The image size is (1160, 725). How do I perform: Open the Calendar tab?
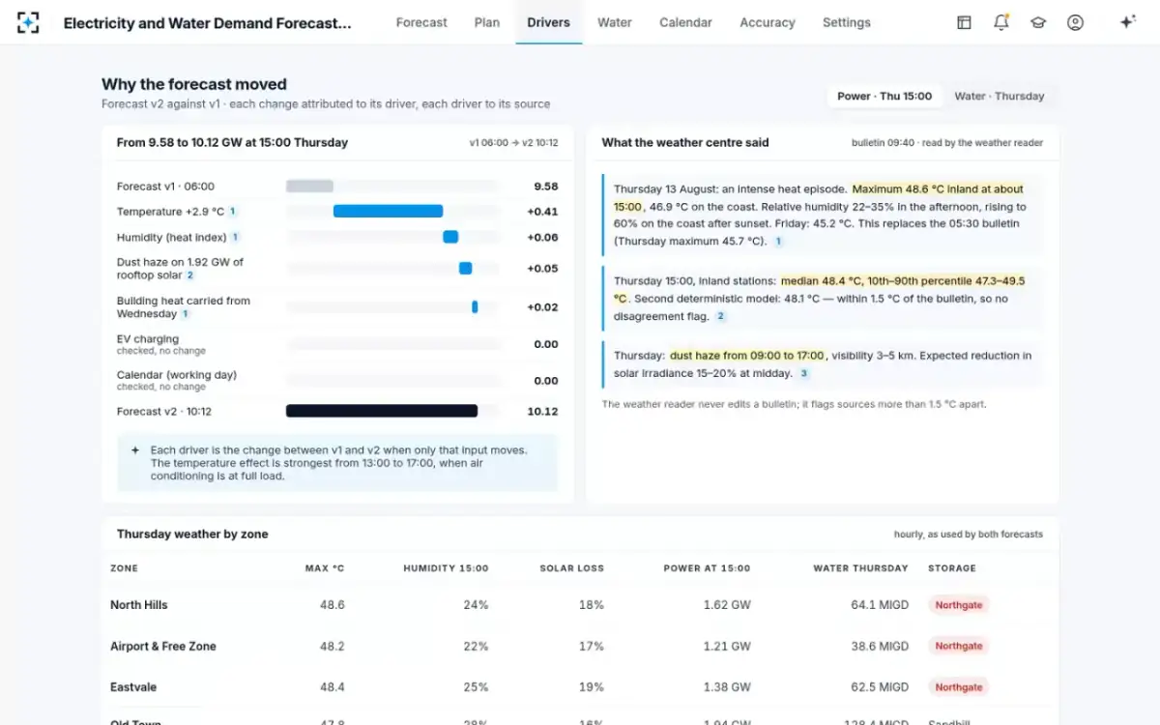coord(685,22)
